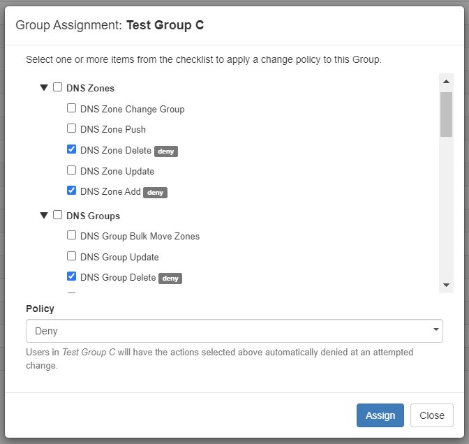Viewport: 469px width, 444px height.
Task: Check the DNS Zones parent checkbox
Action: pos(58,88)
